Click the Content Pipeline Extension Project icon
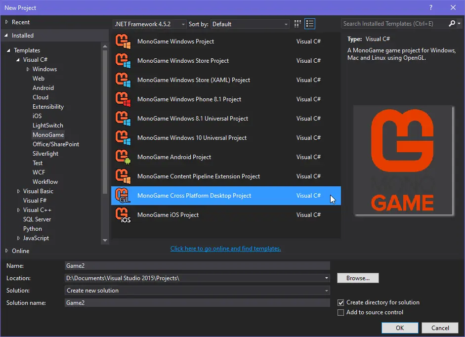This screenshot has height=337, width=465. click(123, 176)
